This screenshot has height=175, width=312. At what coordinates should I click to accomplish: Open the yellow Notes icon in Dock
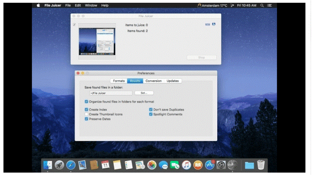point(117,165)
